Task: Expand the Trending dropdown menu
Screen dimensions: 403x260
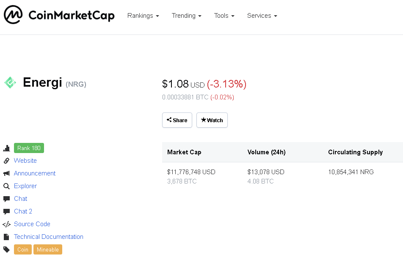Action: click(x=186, y=16)
